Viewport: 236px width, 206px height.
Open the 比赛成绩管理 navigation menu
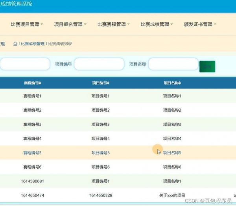click(x=157, y=24)
